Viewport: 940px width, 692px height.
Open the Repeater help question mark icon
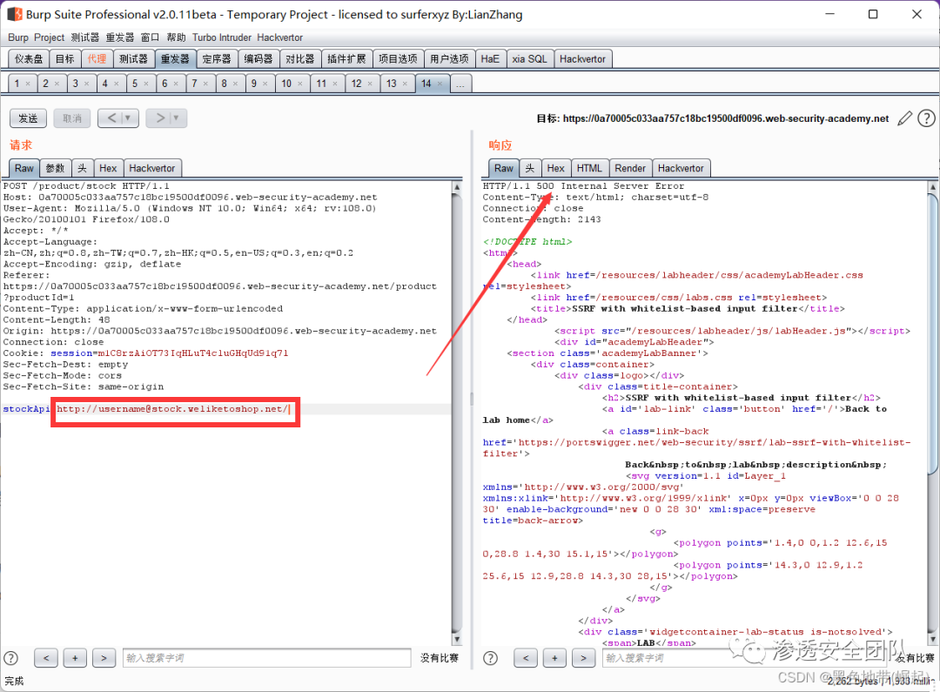point(926,118)
